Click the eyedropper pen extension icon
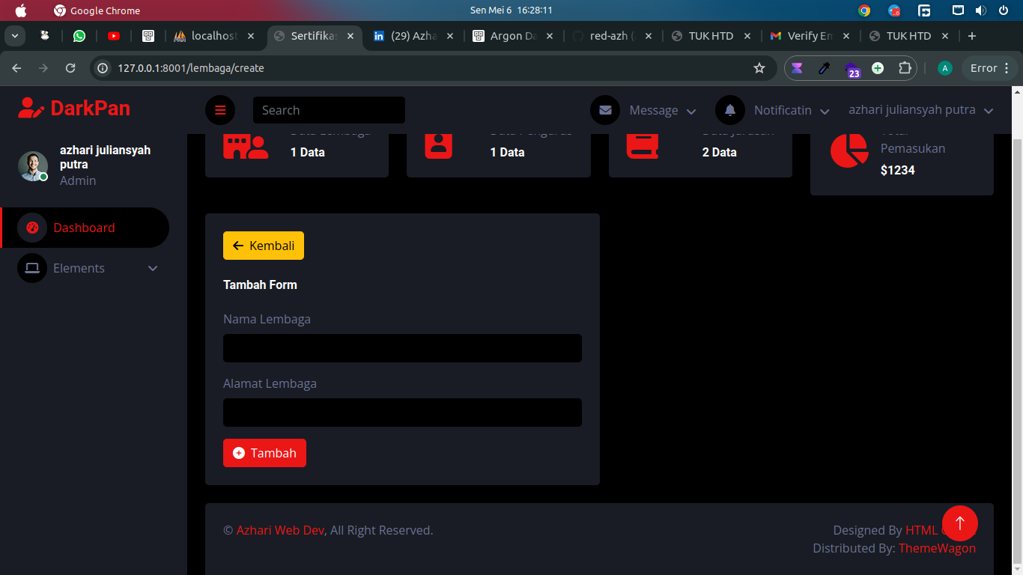The image size is (1023, 575). [824, 68]
